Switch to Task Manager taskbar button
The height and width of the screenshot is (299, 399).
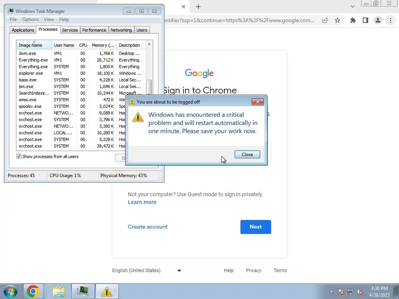83,291
